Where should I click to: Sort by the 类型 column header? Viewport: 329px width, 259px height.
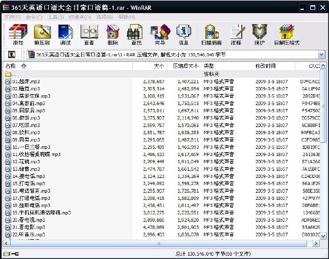click(x=227, y=66)
